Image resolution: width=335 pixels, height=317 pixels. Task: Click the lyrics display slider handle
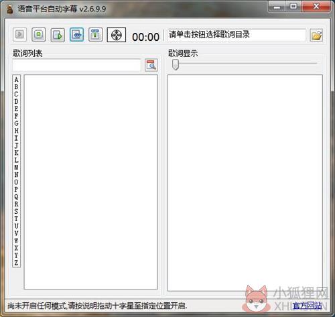(176, 64)
